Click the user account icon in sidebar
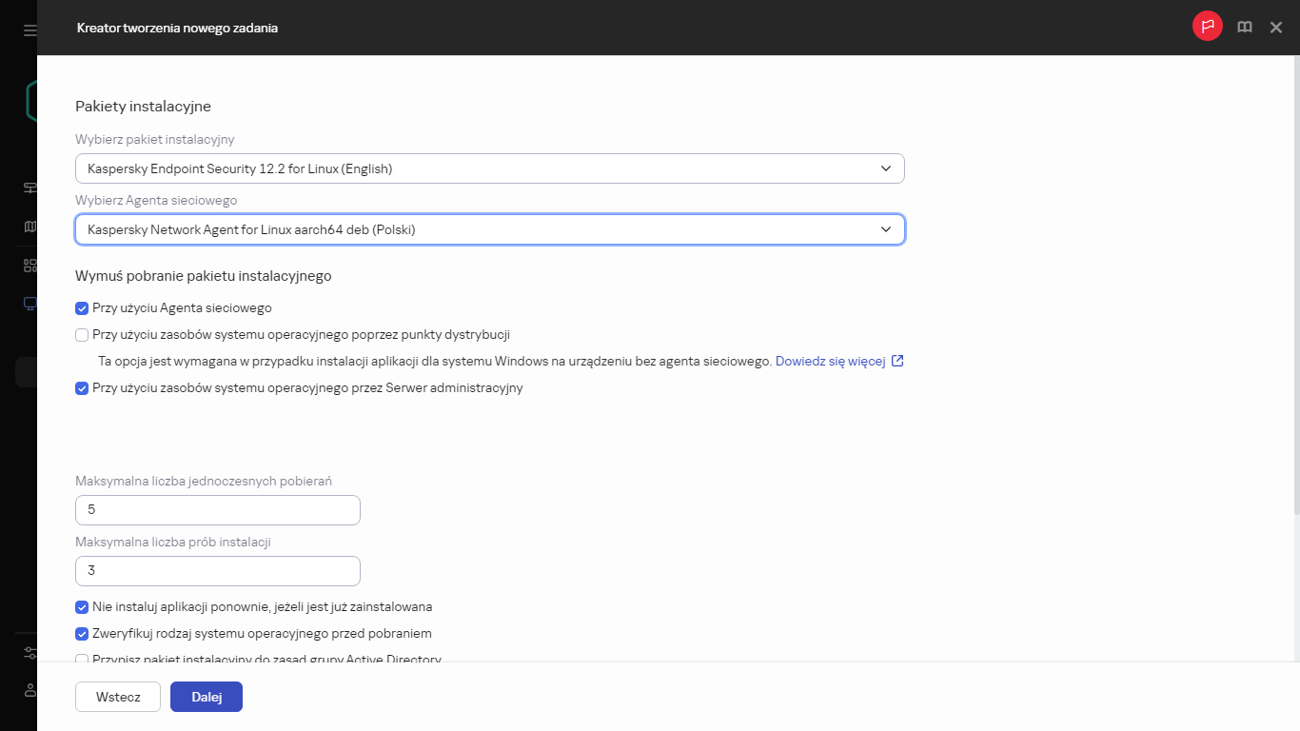This screenshot has width=1300, height=731. coord(30,689)
